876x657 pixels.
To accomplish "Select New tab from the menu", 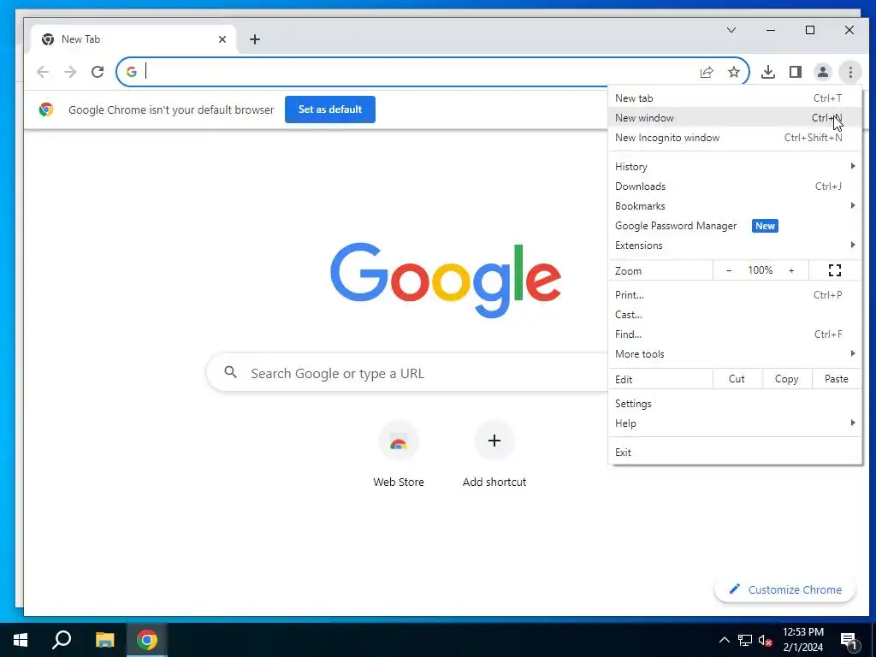I will pyautogui.click(x=735, y=98).
